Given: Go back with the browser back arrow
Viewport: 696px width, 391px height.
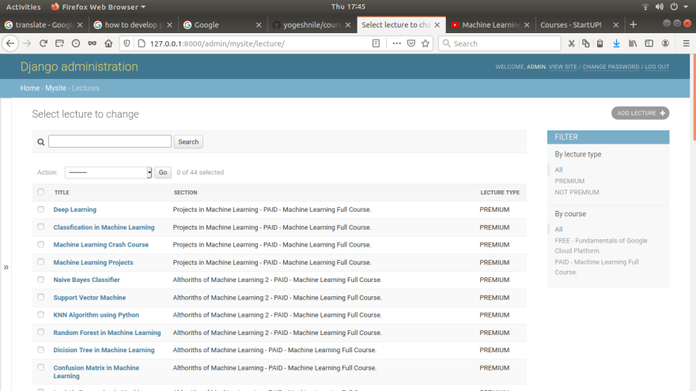Looking at the screenshot, I should pos(10,43).
